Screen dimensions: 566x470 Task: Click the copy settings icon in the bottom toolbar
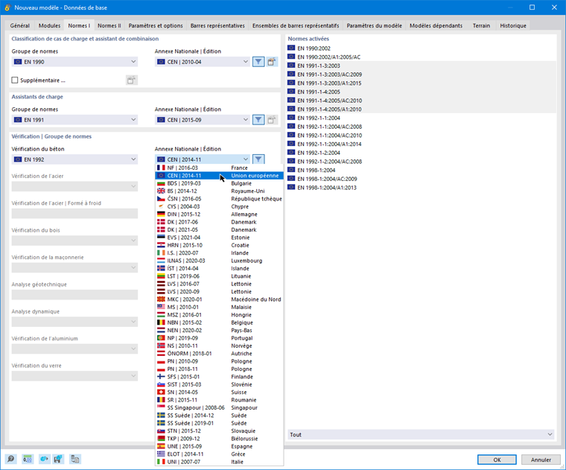tap(75, 459)
